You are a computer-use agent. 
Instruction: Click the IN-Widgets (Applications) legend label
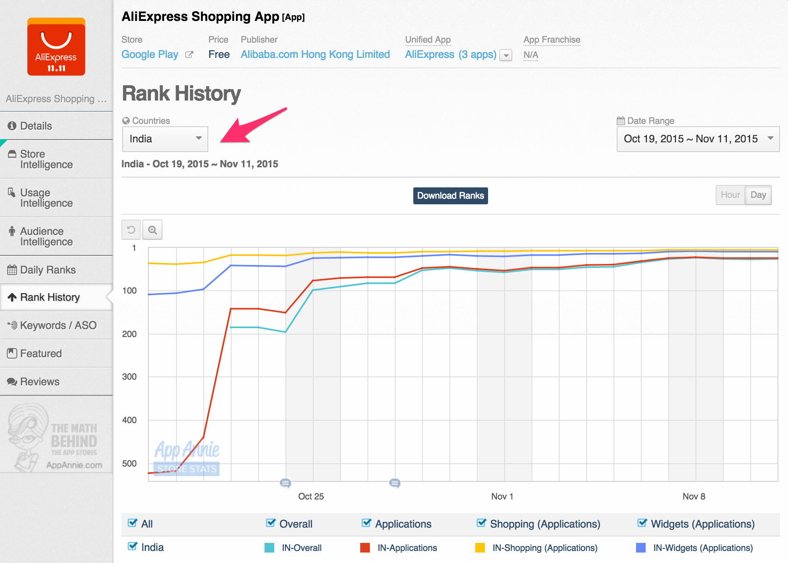click(x=703, y=548)
